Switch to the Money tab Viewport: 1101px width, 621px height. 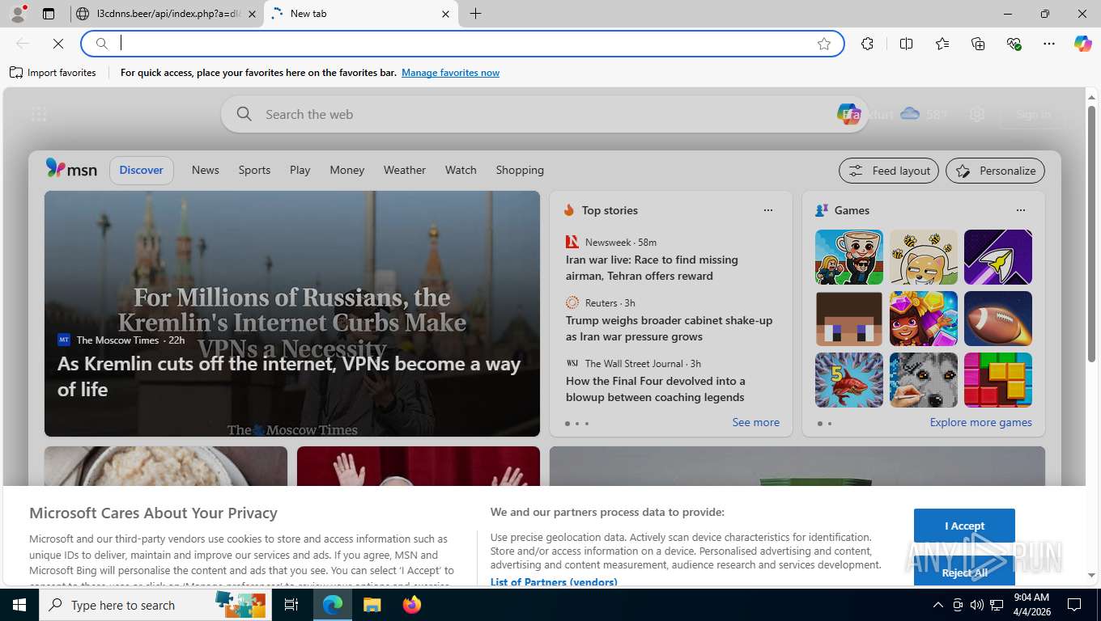tap(347, 170)
